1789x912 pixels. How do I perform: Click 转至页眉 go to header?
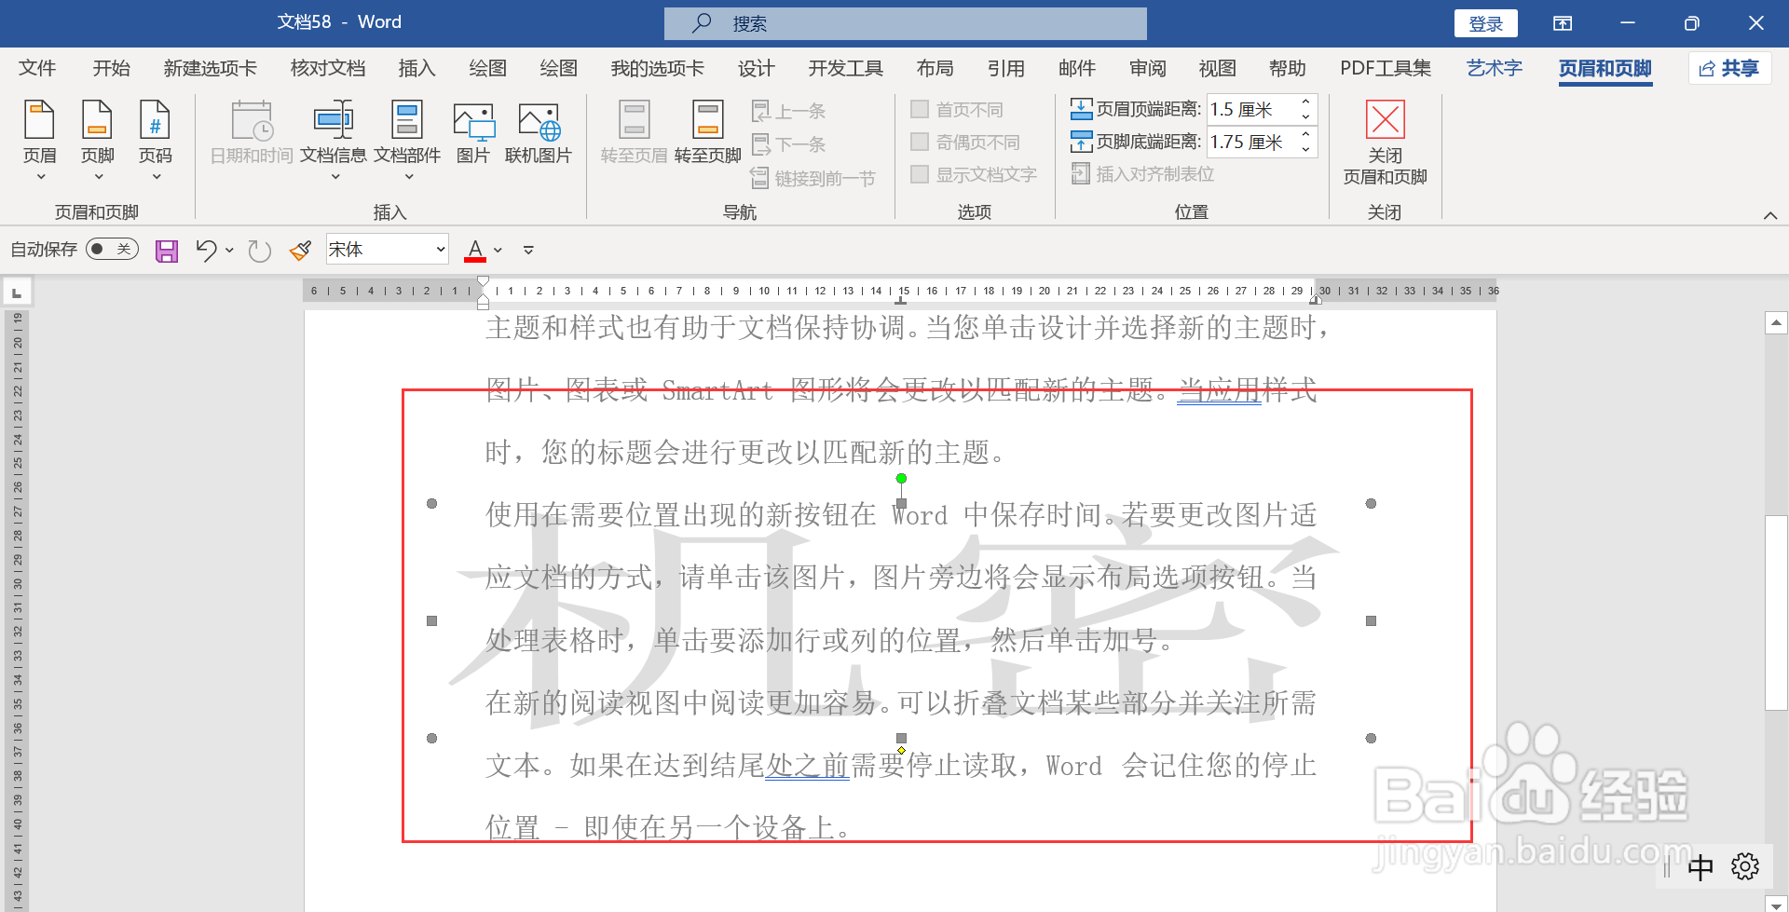point(634,132)
